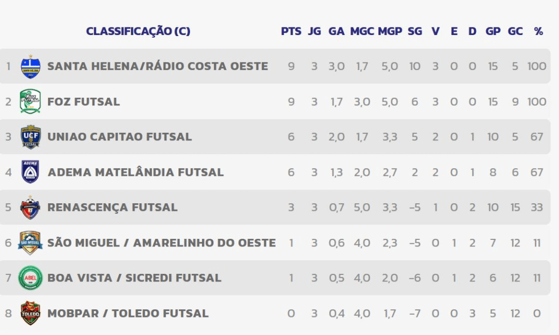Click the PTS column header

(x=291, y=31)
